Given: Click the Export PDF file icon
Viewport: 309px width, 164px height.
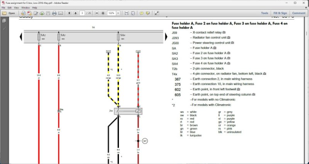Looking at the screenshot, I should pos(30,13).
